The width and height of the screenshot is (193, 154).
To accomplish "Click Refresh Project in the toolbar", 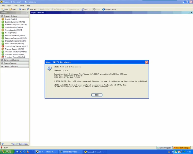I will 58,9.
